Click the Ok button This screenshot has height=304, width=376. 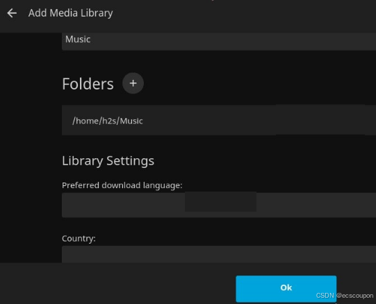pos(286,289)
